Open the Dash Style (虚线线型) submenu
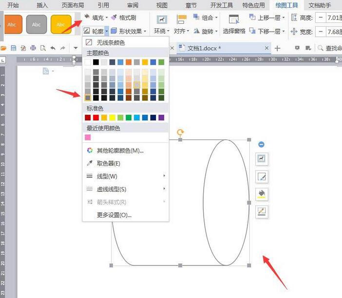The image size is (342, 298). coord(125,189)
